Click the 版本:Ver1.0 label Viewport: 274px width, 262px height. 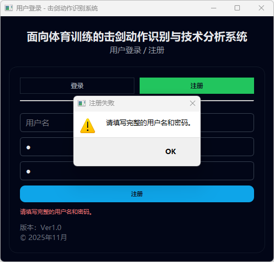point(40,227)
